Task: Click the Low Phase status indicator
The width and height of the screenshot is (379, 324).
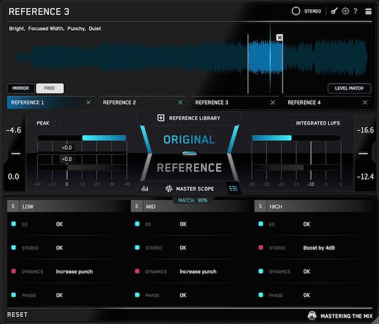Action: pyautogui.click(x=14, y=295)
